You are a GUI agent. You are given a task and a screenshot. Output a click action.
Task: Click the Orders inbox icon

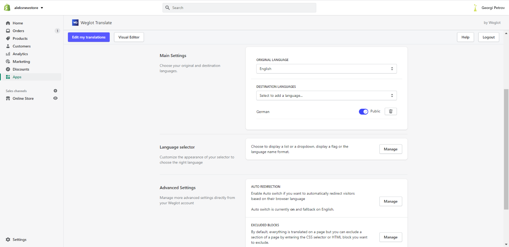[x=8, y=31]
